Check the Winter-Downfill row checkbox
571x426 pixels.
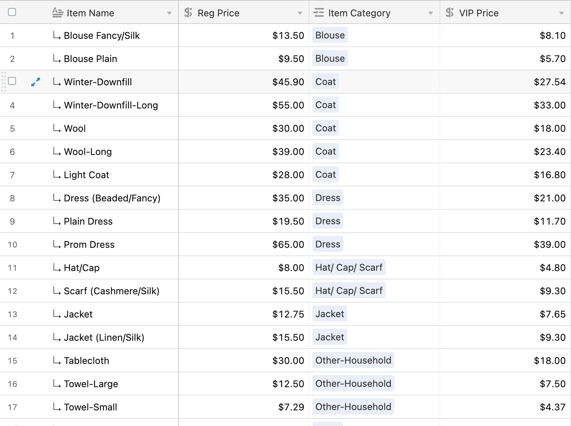tap(12, 81)
